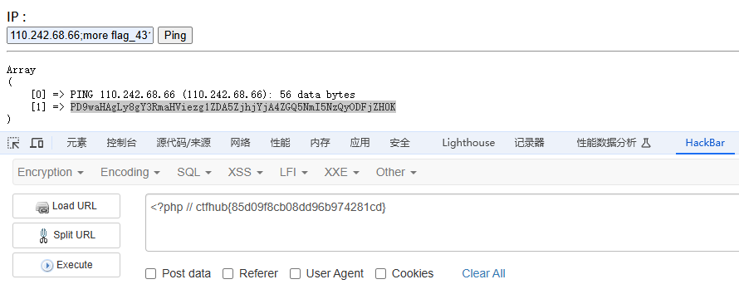Click the scissors icon on Split URL
Viewport: 739px width, 299px height.
(44, 235)
